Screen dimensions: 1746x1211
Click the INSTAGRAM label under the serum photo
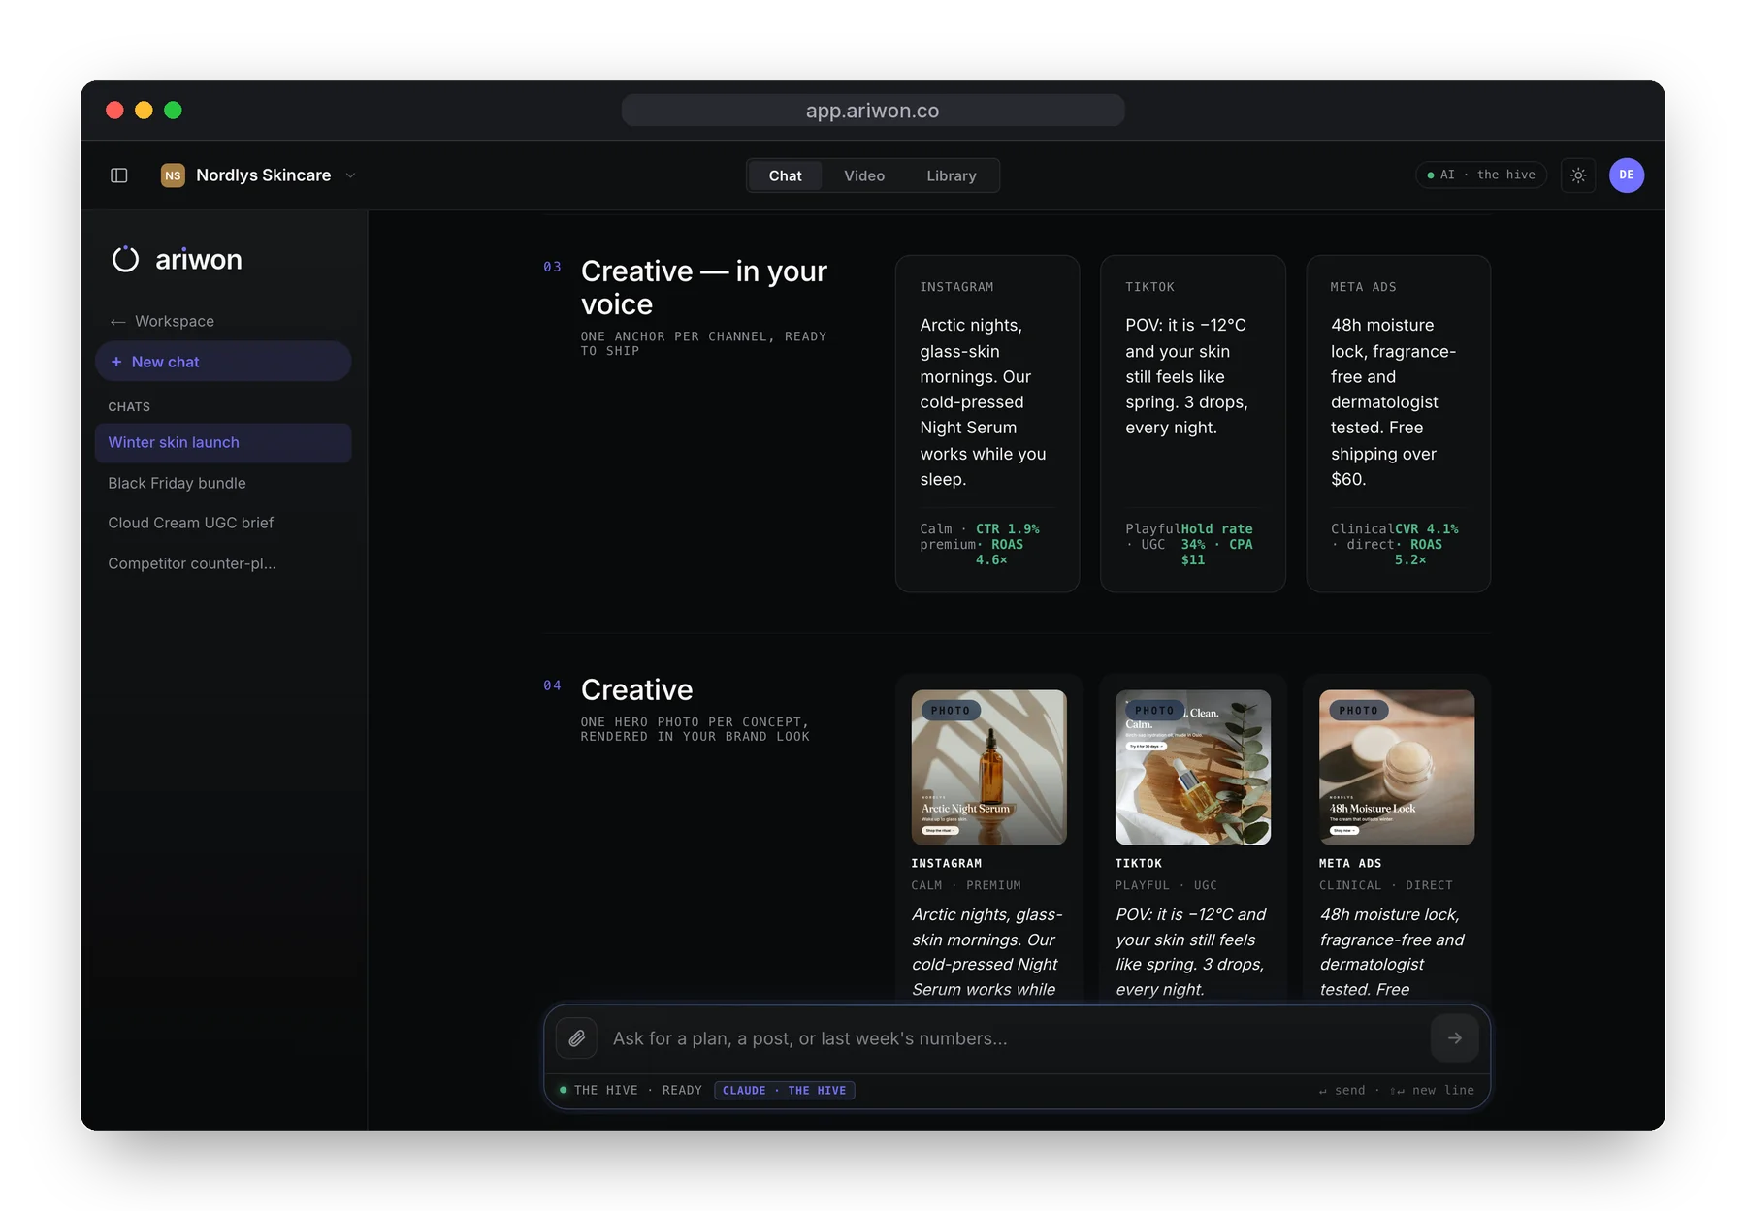coord(947,863)
